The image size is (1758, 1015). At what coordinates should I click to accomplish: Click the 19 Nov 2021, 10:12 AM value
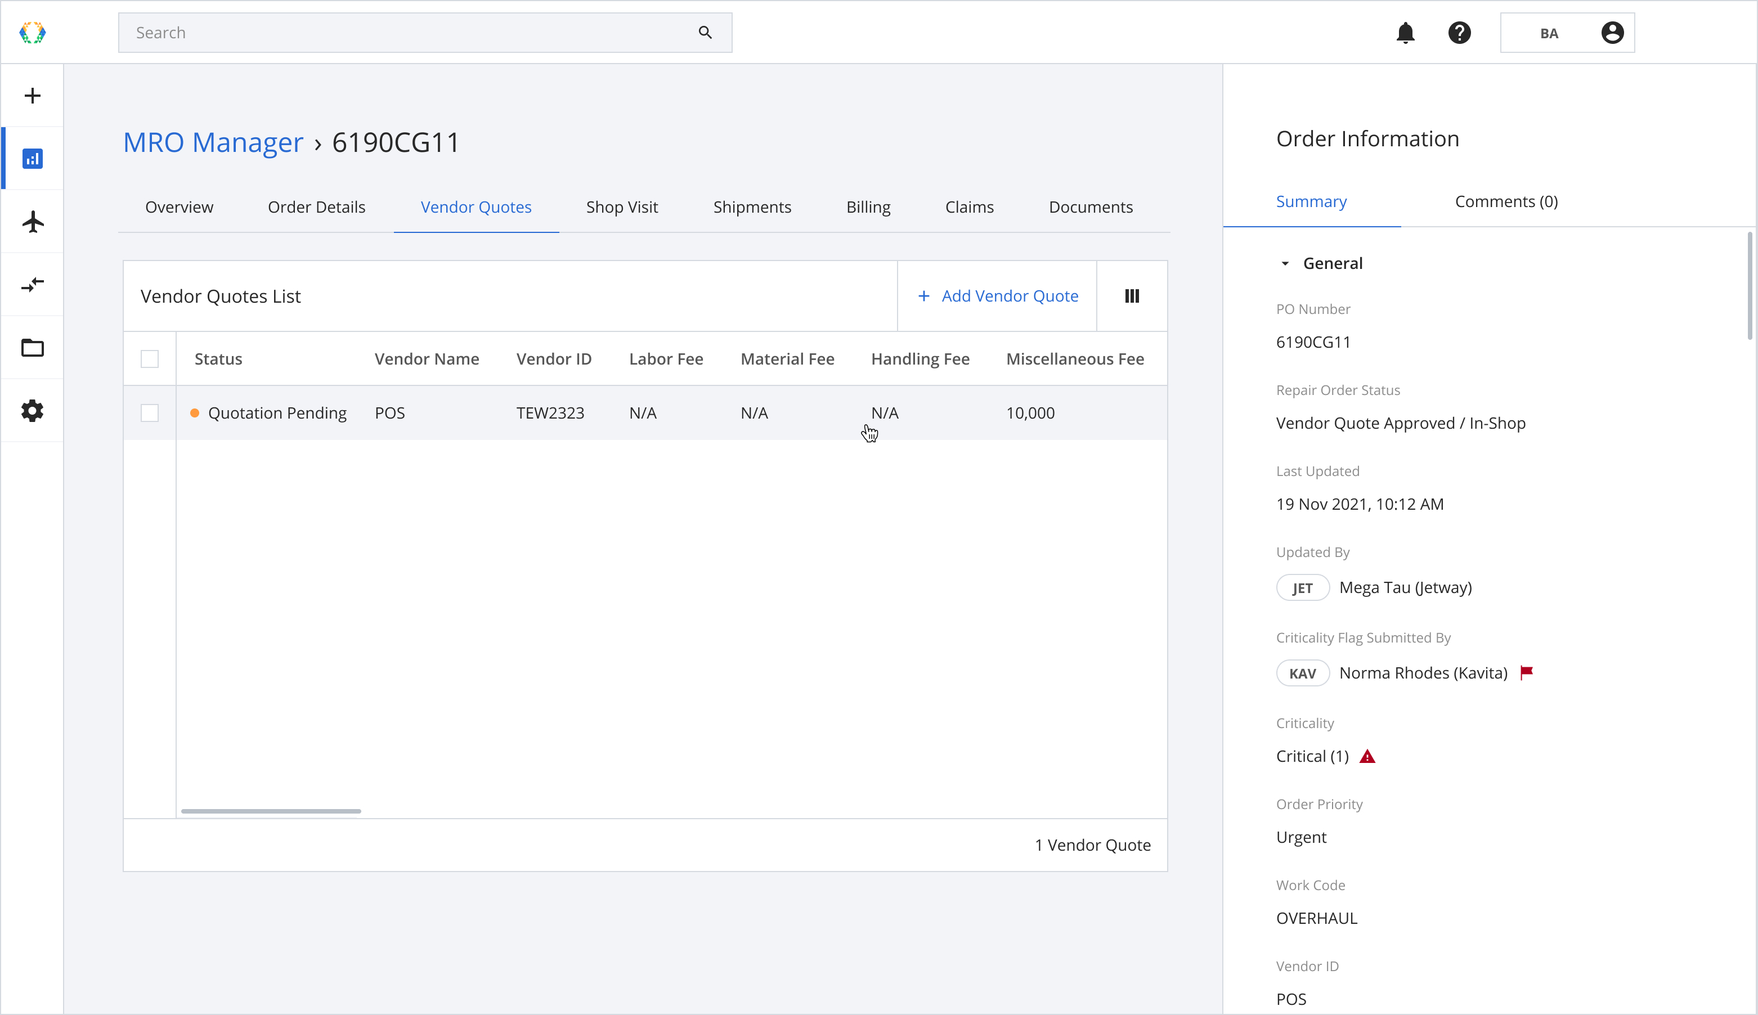click(x=1359, y=504)
